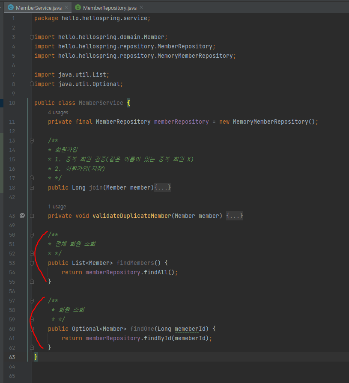Expand the folded join method at line 18
Image resolution: width=349 pixels, height=383 pixels.
tap(32, 187)
